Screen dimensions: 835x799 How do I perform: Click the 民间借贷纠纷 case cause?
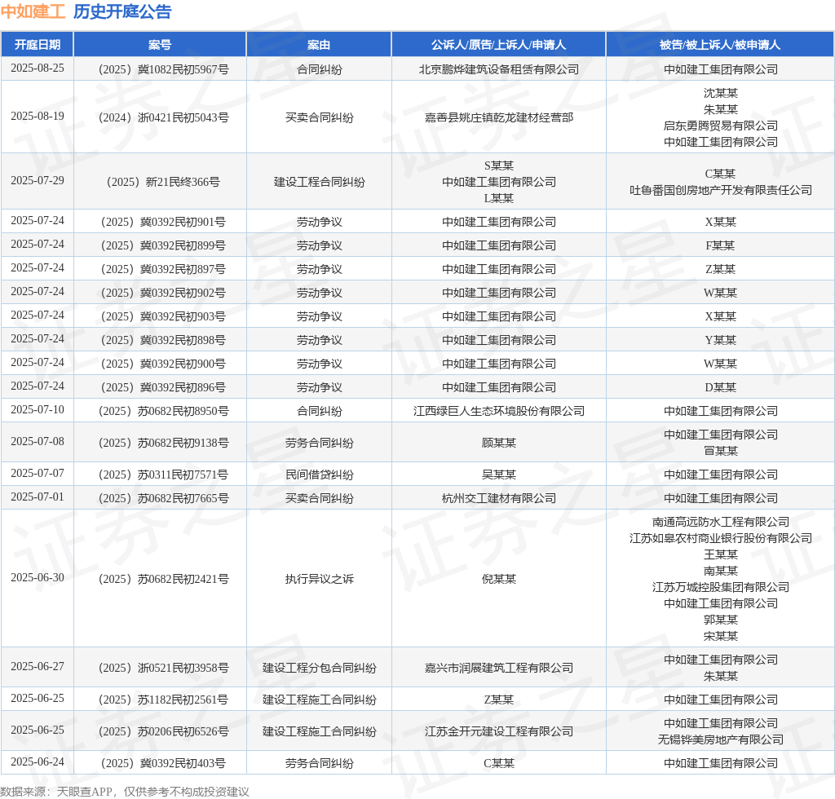[319, 475]
